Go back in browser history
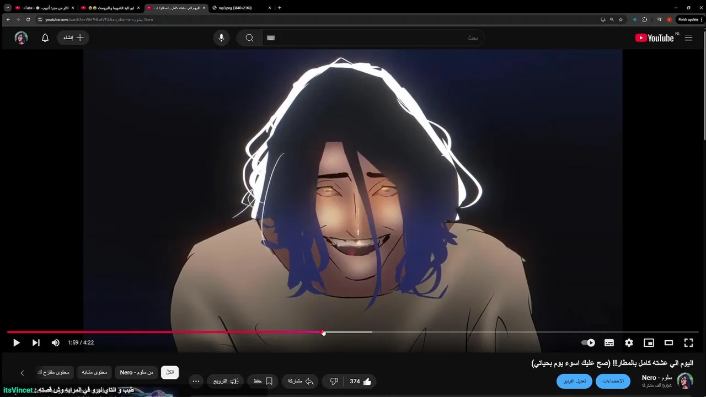The height and width of the screenshot is (397, 706). 8,19
